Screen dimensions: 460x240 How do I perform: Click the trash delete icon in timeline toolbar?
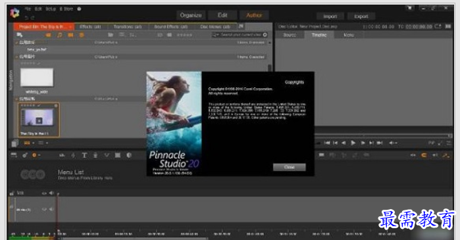pos(95,155)
